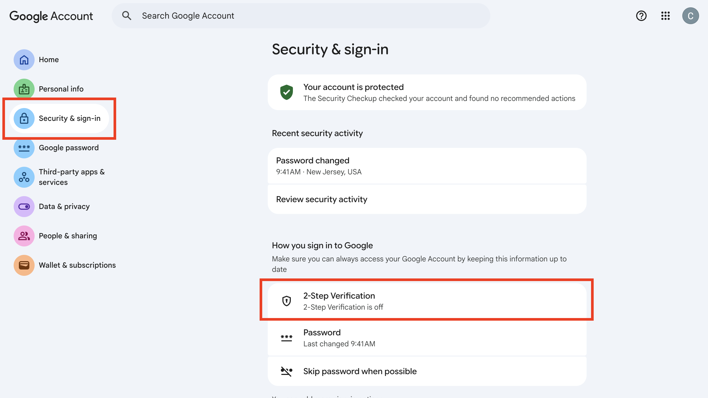The height and width of the screenshot is (398, 708).
Task: Open Third-party apps & services icon
Action: (24, 177)
